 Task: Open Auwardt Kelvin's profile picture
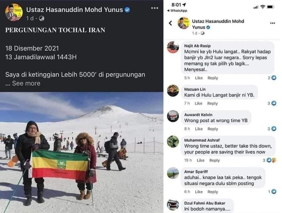point(173,116)
